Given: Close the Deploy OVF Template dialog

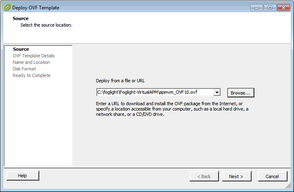Looking at the screenshot, I should (283, 7).
